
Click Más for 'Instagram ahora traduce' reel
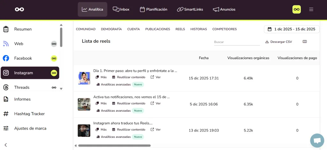point(101,129)
